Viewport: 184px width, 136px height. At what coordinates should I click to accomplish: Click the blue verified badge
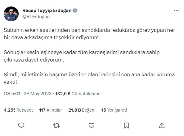click(x=75, y=11)
